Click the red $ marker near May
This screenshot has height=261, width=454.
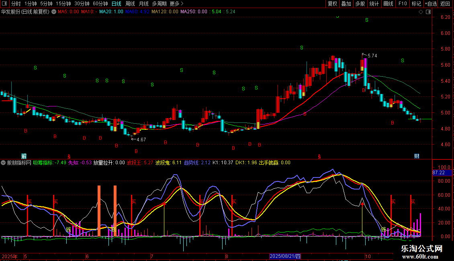[x=69, y=157]
